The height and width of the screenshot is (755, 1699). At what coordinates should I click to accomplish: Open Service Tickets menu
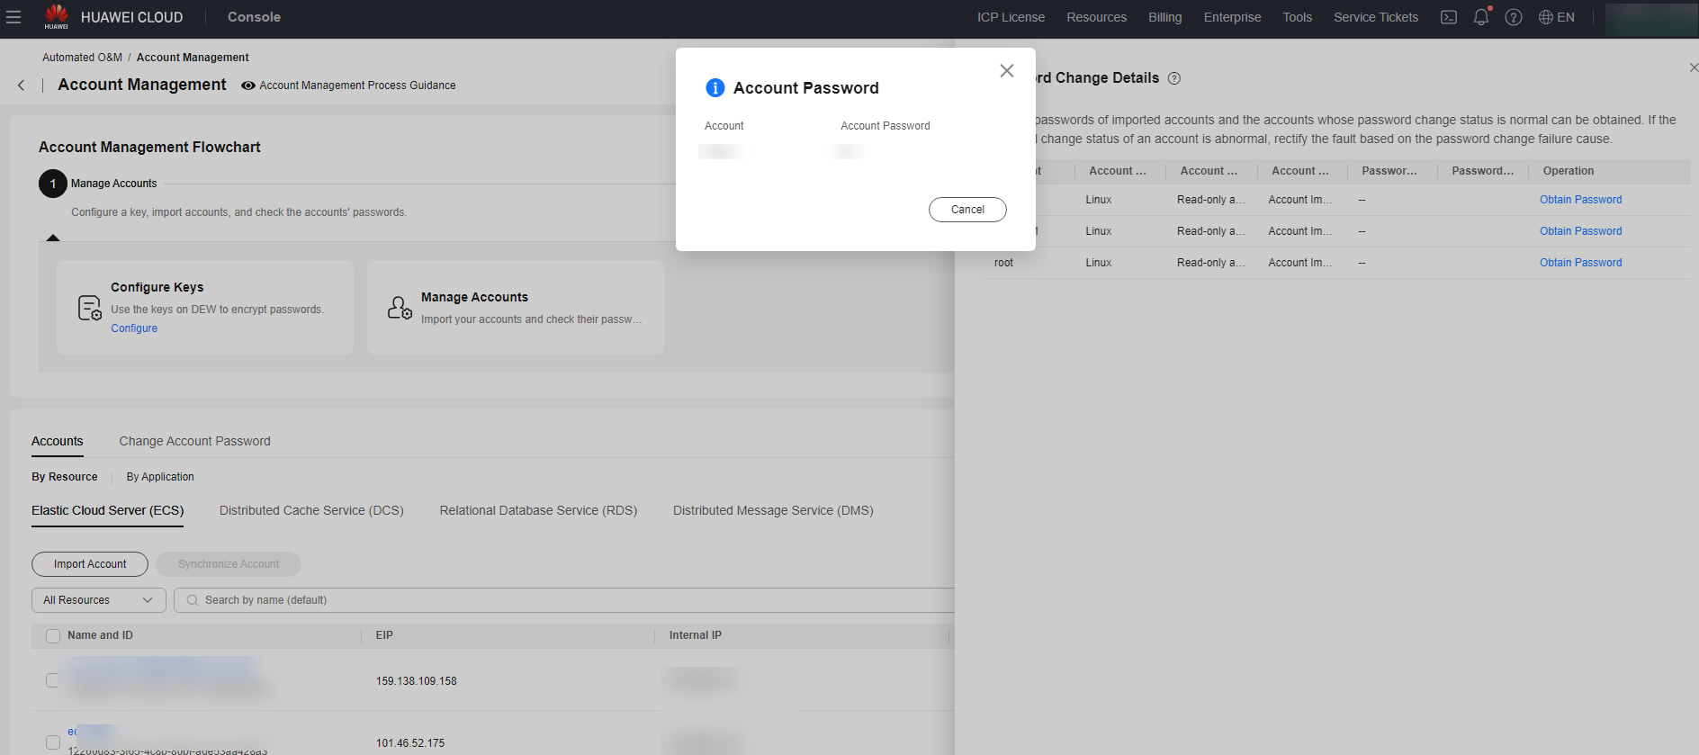tap(1375, 17)
